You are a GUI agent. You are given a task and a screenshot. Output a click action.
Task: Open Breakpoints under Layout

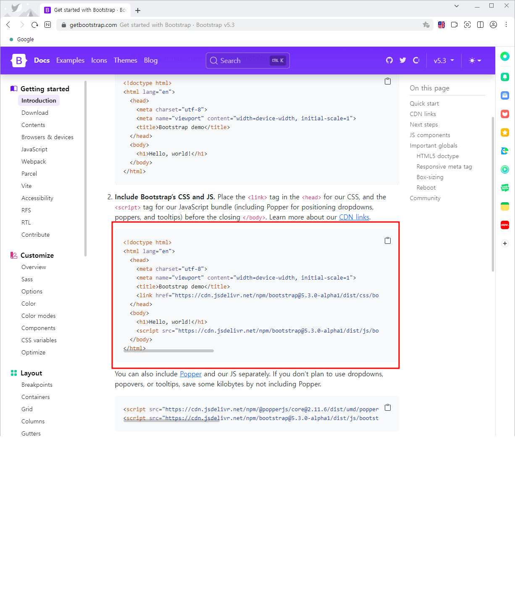tap(37, 385)
